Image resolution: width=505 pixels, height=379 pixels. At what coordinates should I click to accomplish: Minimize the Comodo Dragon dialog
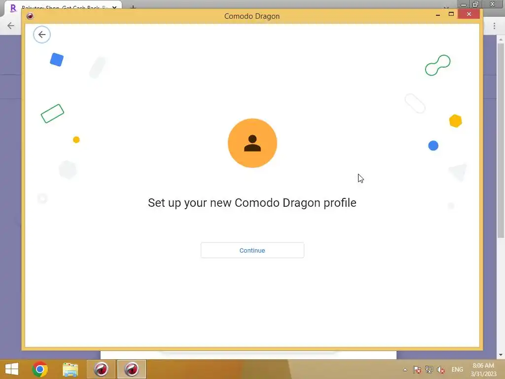pos(438,14)
